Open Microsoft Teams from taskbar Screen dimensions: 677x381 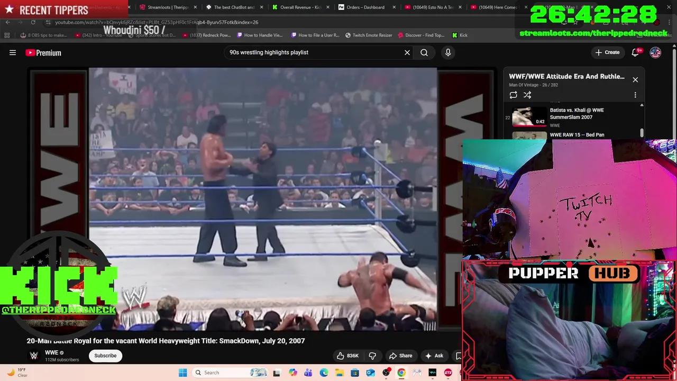coord(308,373)
